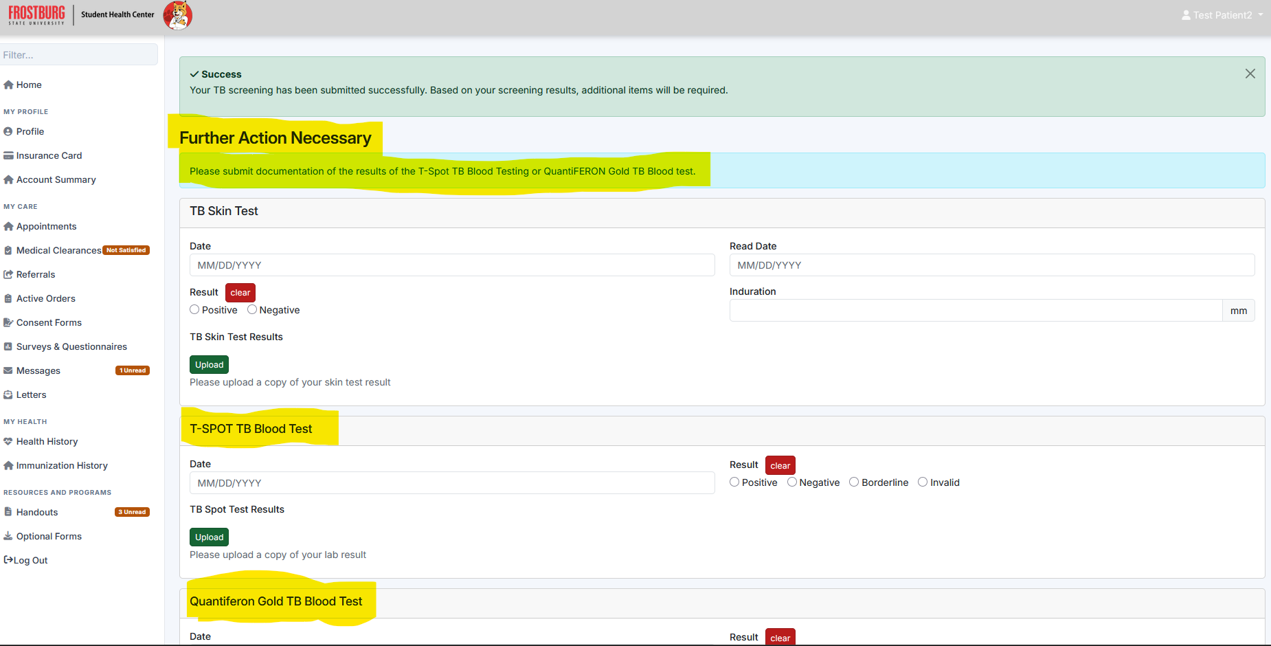
Task: Click the Health History heartbeat icon
Action: point(8,441)
